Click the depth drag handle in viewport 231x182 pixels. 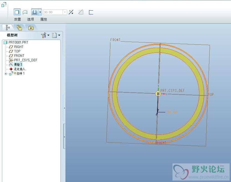point(157,112)
